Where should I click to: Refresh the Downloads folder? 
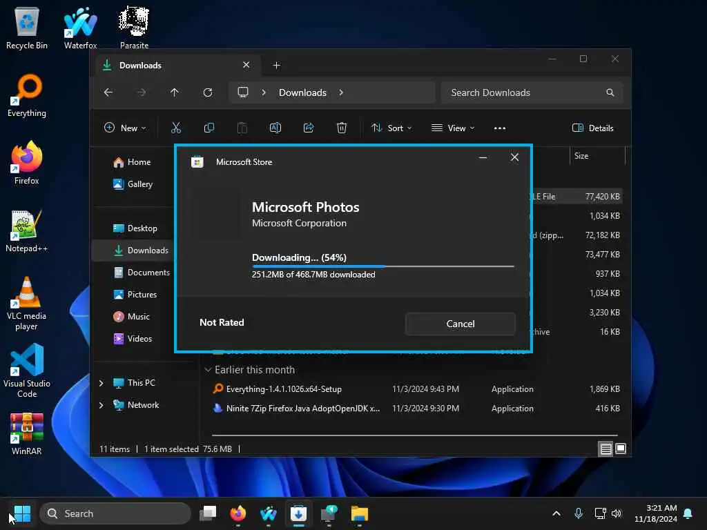(208, 92)
